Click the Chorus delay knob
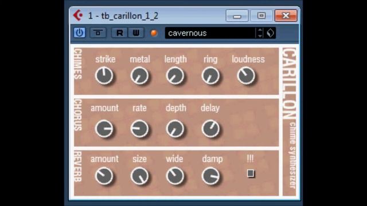The width and height of the screenshot is (367, 206). pos(210,128)
